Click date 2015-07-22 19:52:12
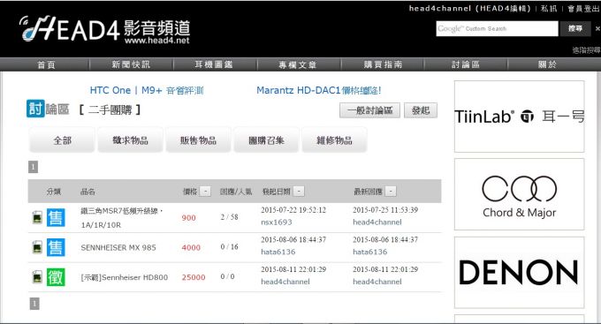Screen dimensions: 601x324 [293, 210]
